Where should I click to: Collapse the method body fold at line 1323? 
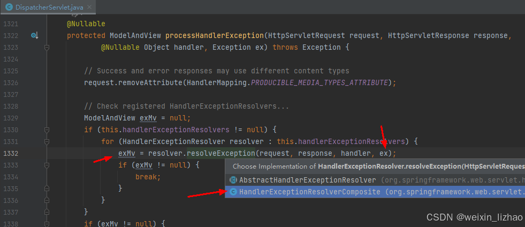tap(47, 48)
